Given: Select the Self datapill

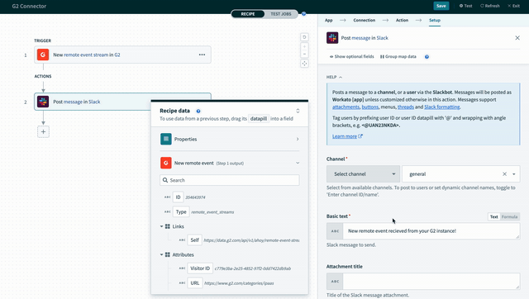Looking at the screenshot, I should (195, 240).
